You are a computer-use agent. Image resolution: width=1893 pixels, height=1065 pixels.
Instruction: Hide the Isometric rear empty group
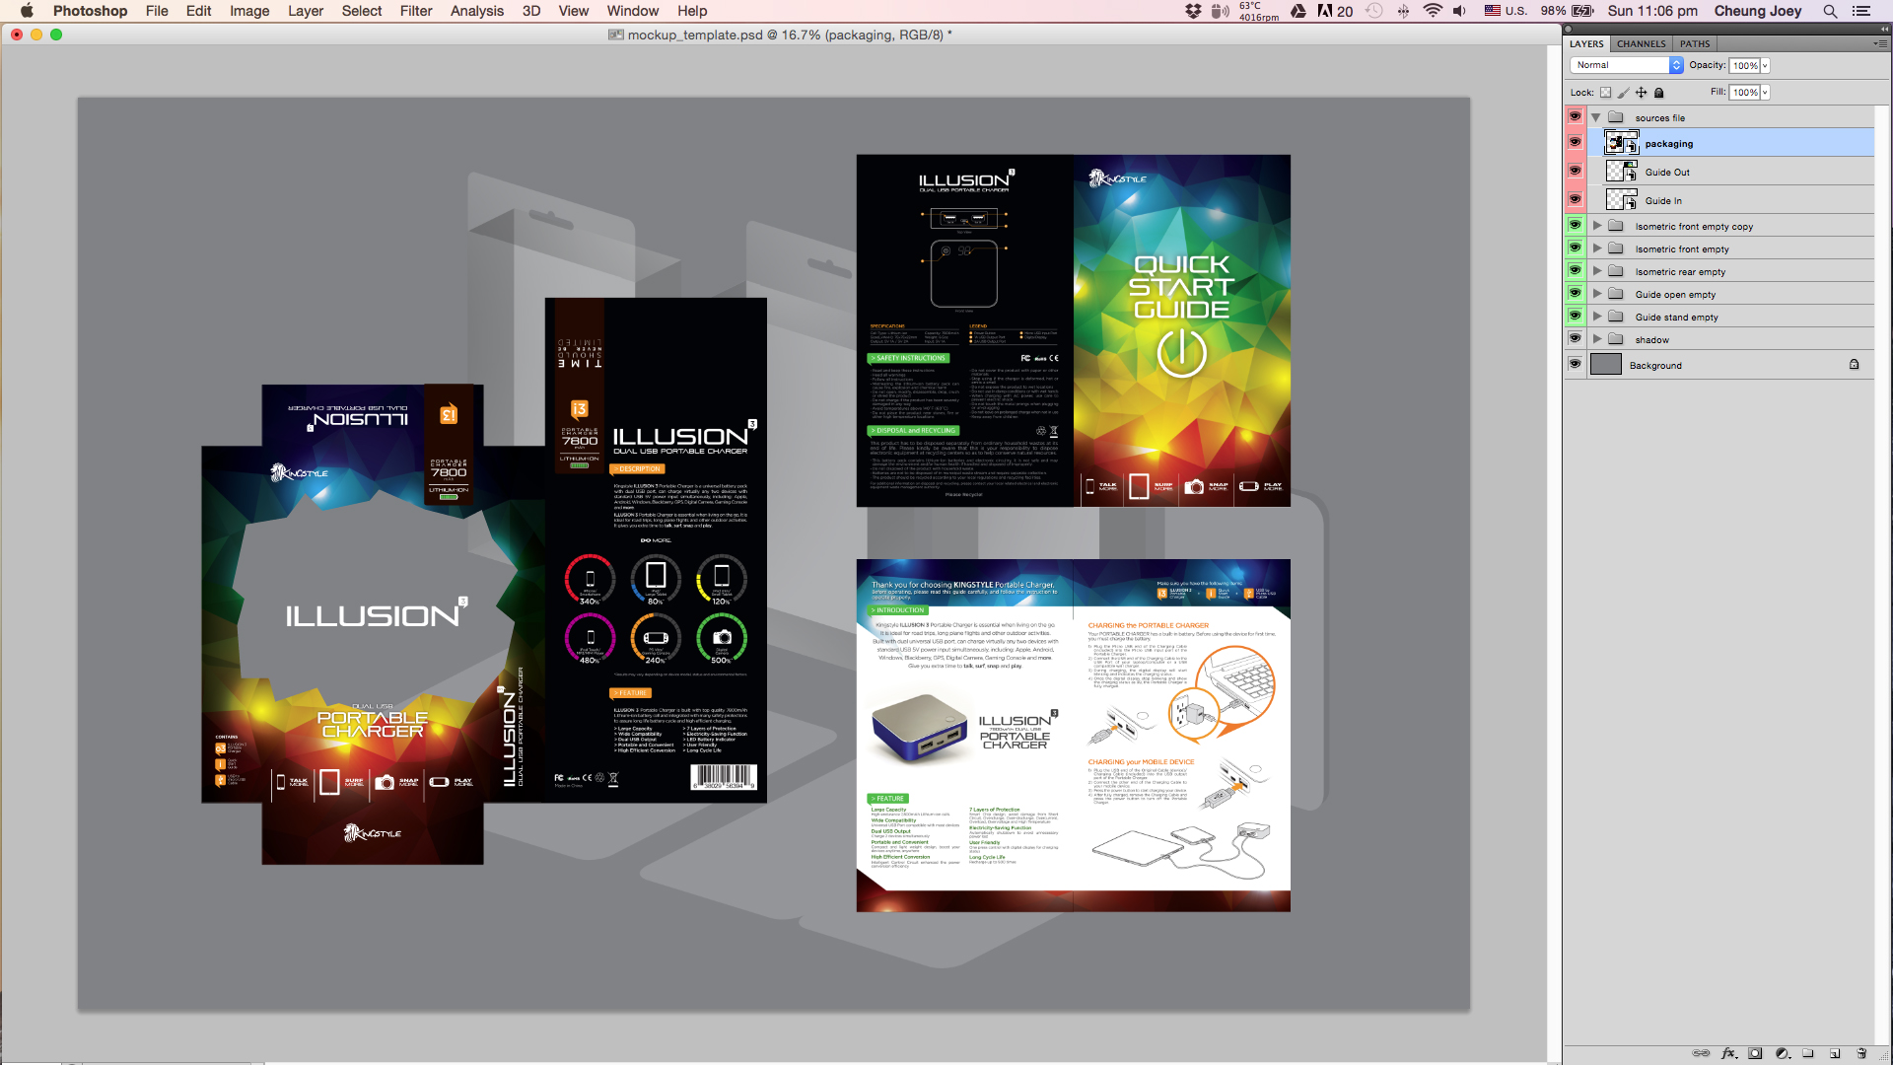[1575, 270]
